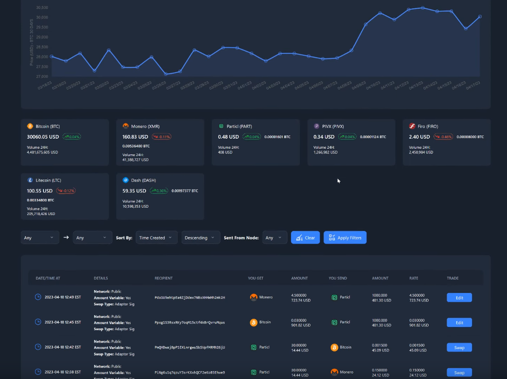The image size is (507, 379).
Task: Click the '2.40 USD' Firo price
Action: coord(419,137)
